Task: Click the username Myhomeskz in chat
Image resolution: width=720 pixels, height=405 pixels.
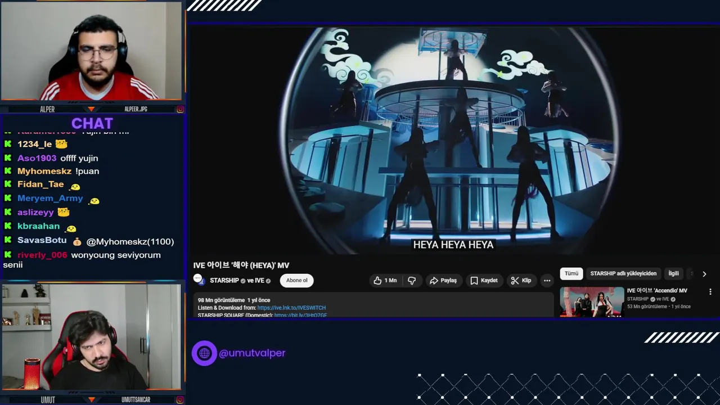Action: point(44,171)
